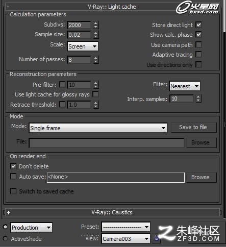The image size is (226, 247).
Task: Disable the Store direct light checkbox
Action: click(x=198, y=24)
